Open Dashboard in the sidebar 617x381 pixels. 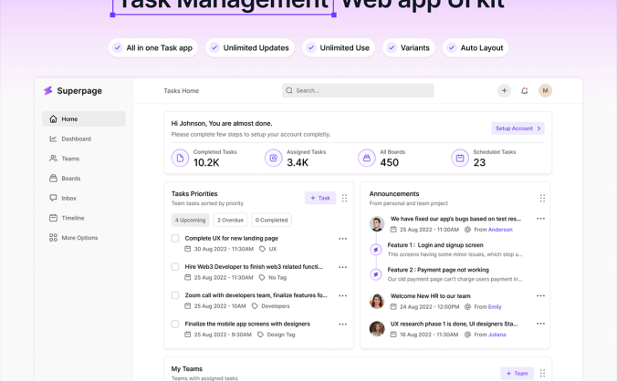pyautogui.click(x=76, y=139)
